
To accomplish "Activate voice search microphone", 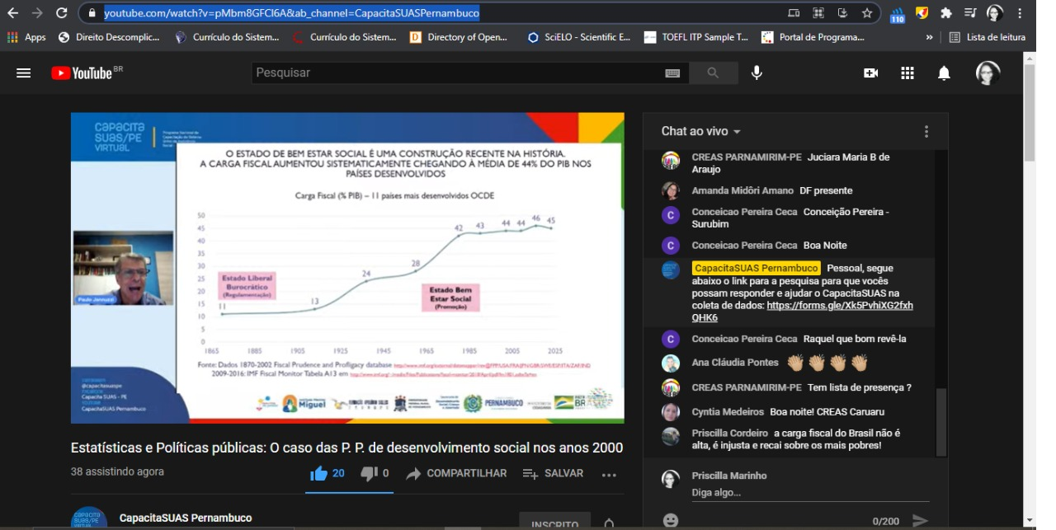I will 757,73.
